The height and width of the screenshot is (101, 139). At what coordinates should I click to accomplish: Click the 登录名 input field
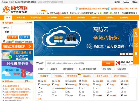(21, 28)
